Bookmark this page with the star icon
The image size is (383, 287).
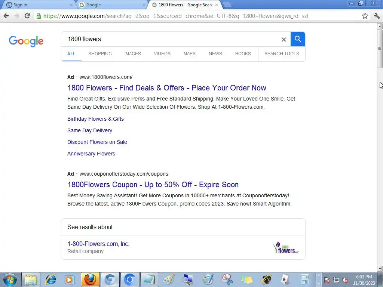pyautogui.click(x=365, y=16)
